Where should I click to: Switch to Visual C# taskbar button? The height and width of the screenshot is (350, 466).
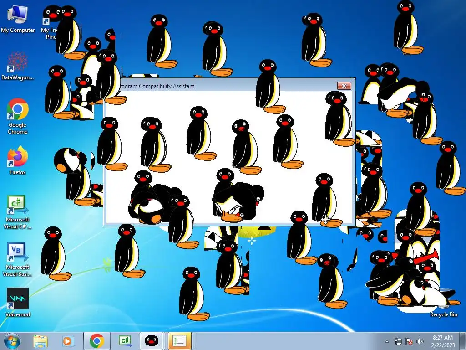[125, 341]
